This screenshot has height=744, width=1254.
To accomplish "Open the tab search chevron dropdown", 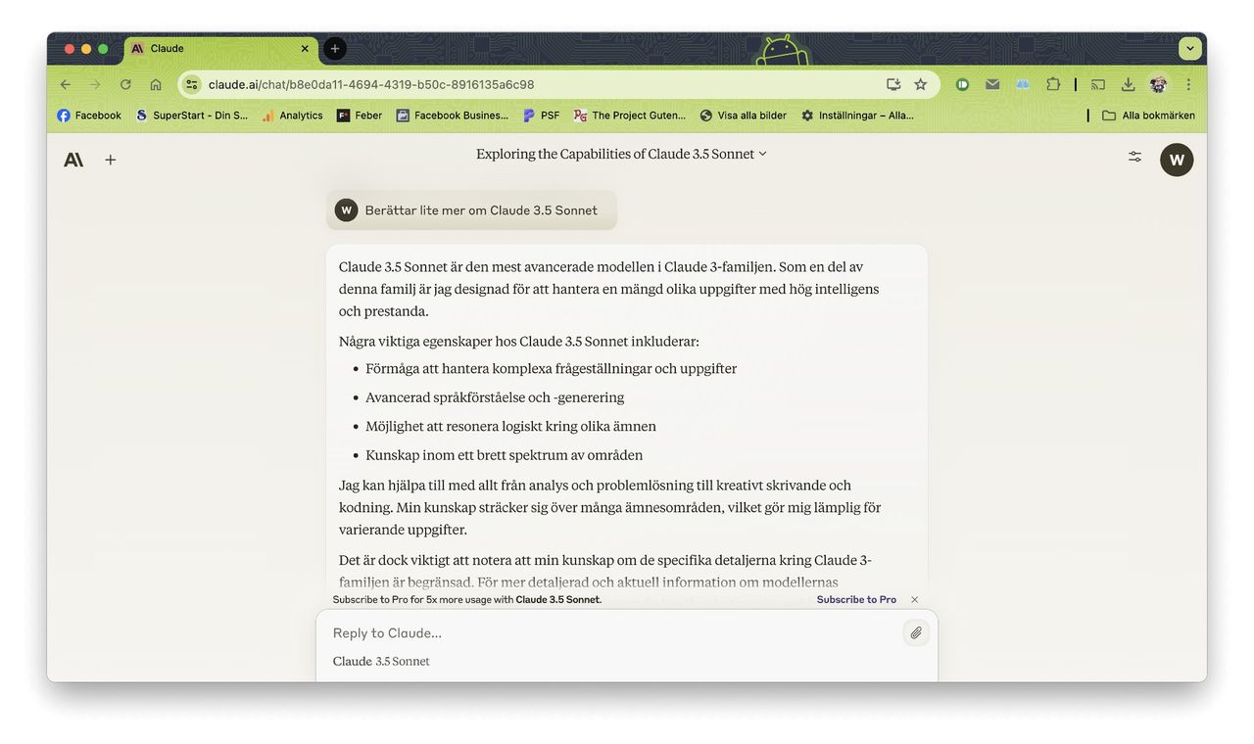I will [1190, 48].
